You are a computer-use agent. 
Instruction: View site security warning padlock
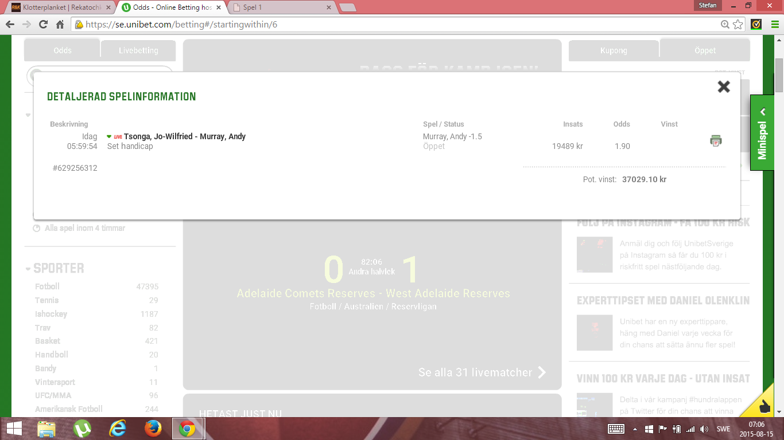(x=79, y=25)
